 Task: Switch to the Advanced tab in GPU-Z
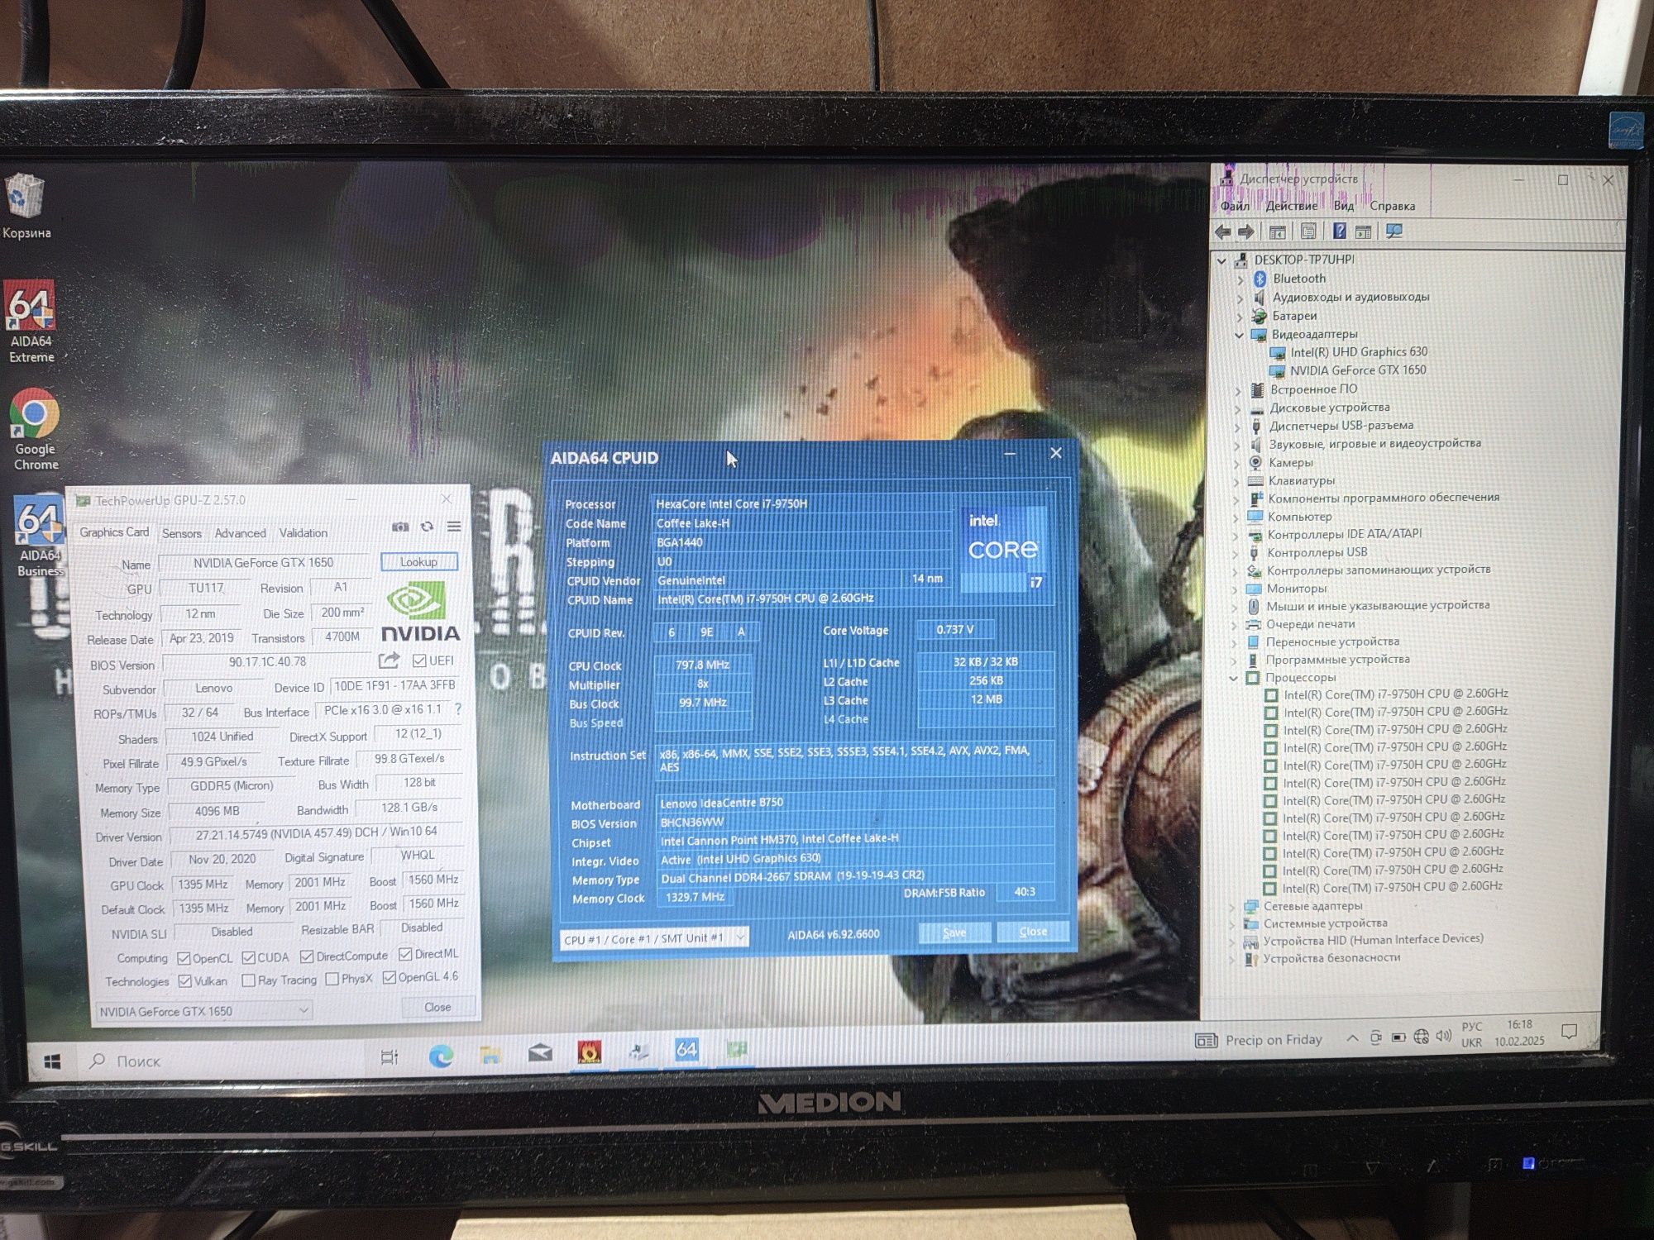pyautogui.click(x=240, y=533)
